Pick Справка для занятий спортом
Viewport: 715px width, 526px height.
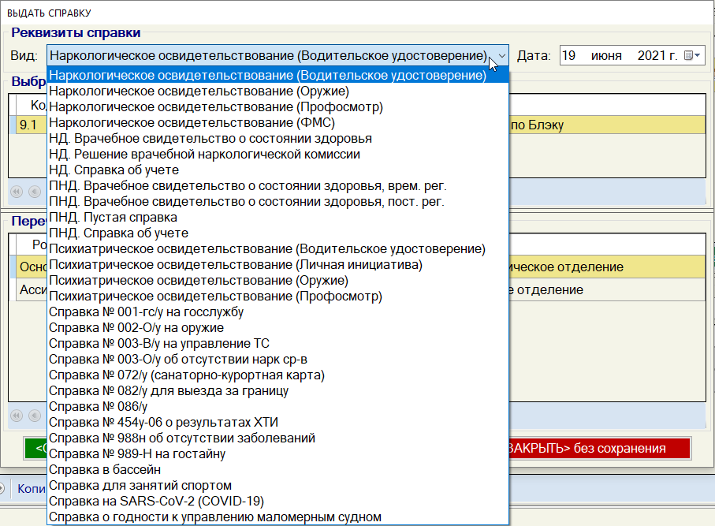(x=140, y=486)
